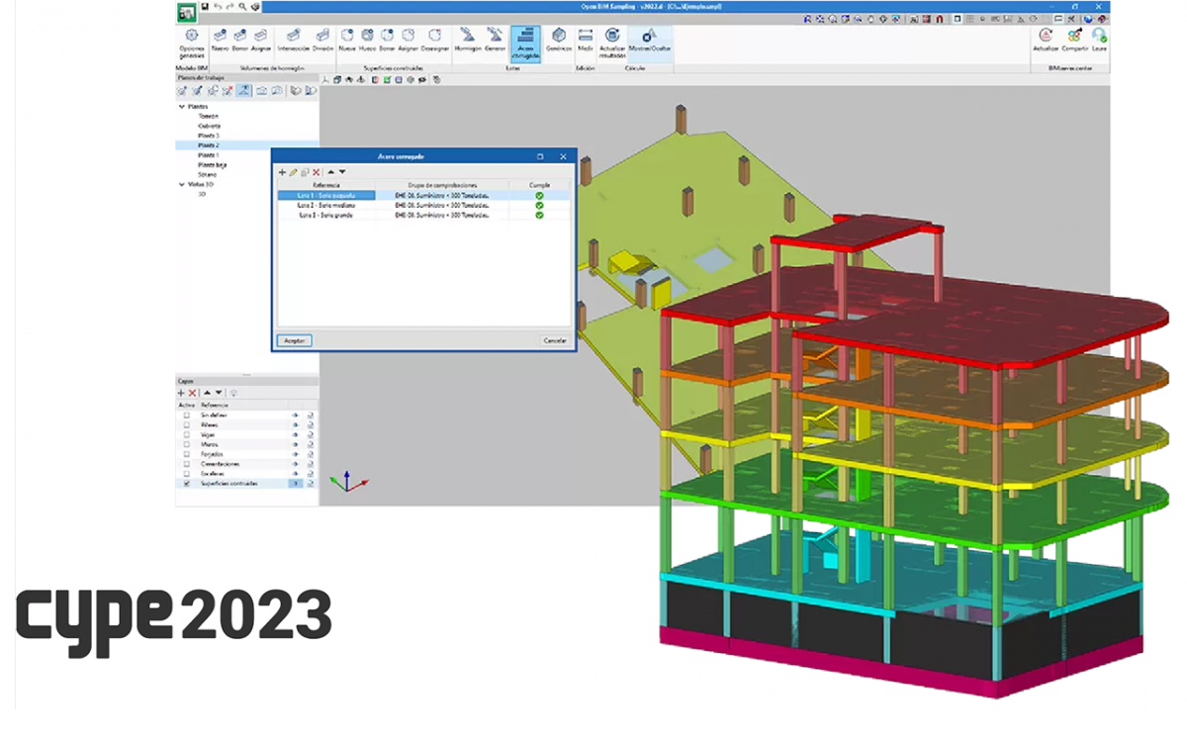Collapse the Vistas 3D tree node
This screenshot has width=1187, height=742.
[181, 184]
